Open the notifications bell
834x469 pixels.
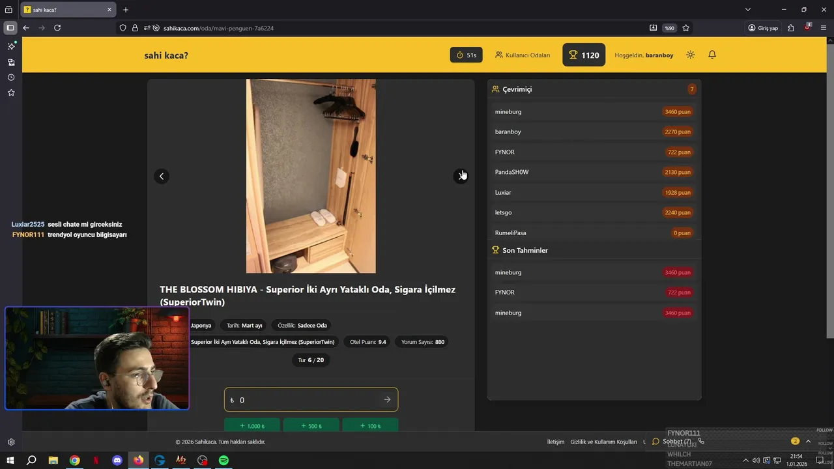click(712, 55)
